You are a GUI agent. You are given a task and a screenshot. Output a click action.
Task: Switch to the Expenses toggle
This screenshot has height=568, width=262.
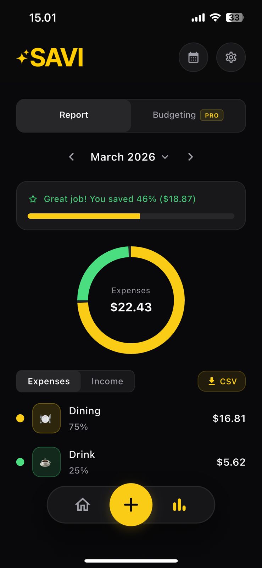tap(49, 381)
